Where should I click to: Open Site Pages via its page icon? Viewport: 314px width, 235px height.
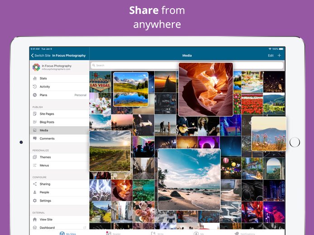click(x=35, y=114)
